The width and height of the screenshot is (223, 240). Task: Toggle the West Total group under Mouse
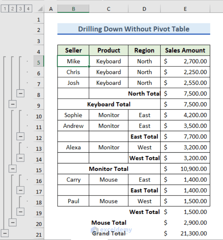tap(20, 212)
